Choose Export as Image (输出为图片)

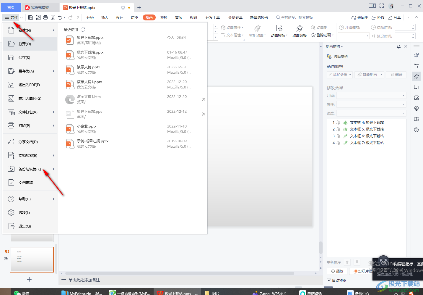pyautogui.click(x=30, y=98)
